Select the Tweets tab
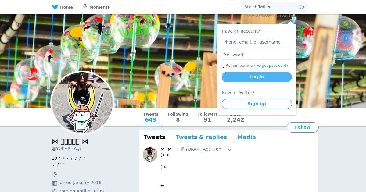This screenshot has height=192, width=366. coord(154,137)
